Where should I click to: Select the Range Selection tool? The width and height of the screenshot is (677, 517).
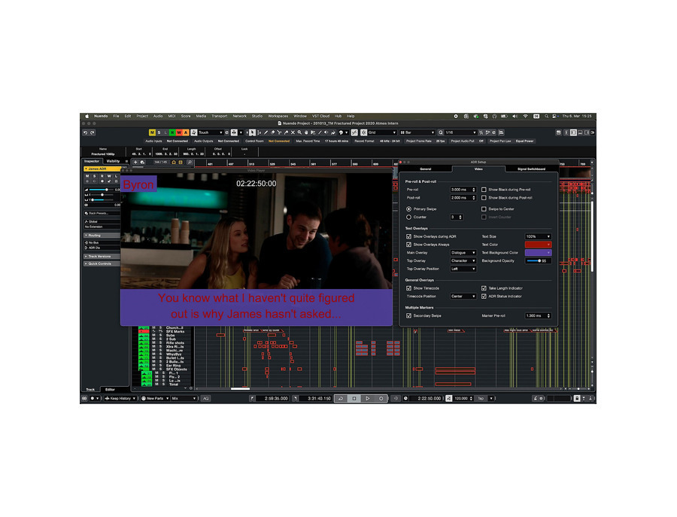tap(259, 132)
